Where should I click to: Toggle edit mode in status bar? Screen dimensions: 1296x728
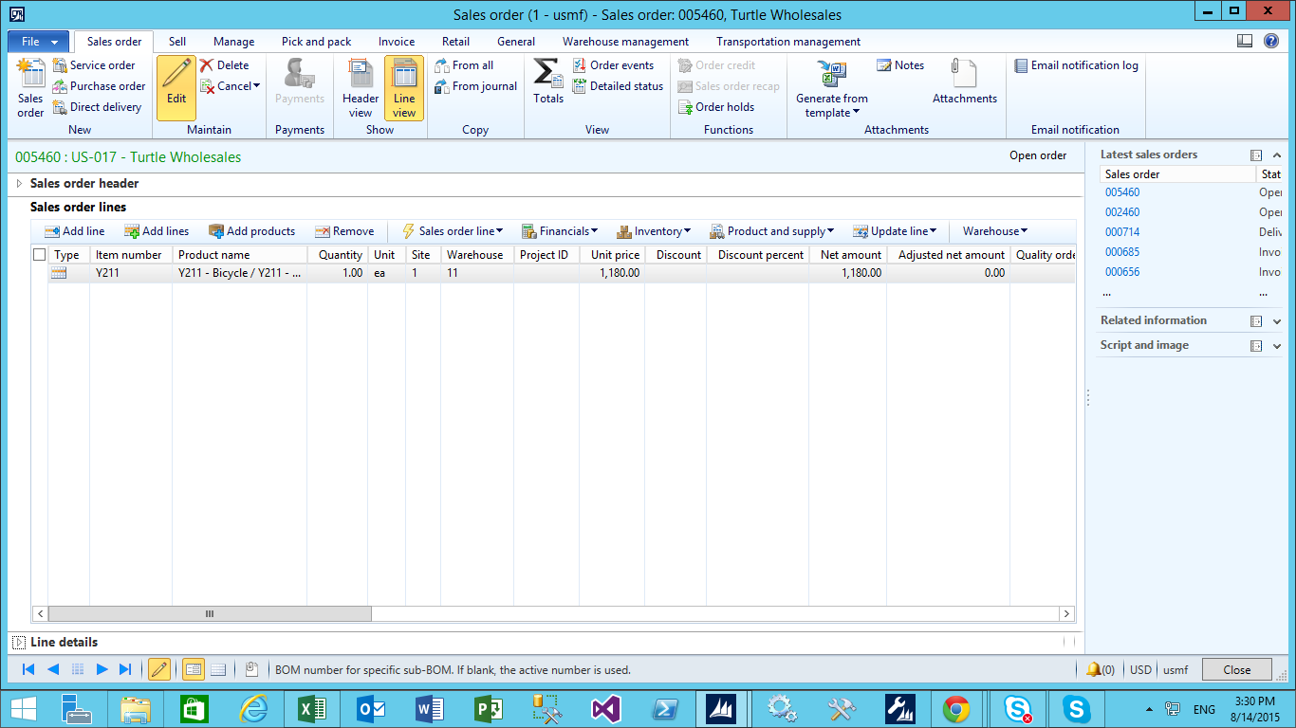pos(159,670)
